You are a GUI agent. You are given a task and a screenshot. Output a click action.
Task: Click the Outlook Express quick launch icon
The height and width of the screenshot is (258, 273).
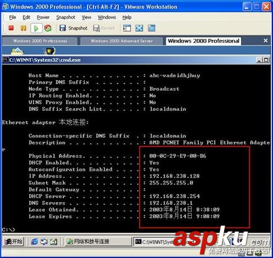click(x=44, y=242)
